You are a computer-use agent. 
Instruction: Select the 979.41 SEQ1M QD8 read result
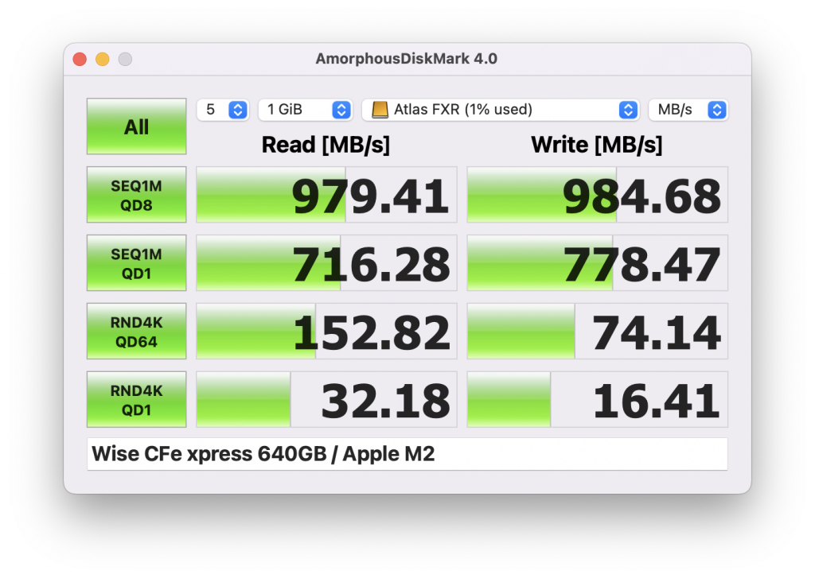(x=326, y=195)
